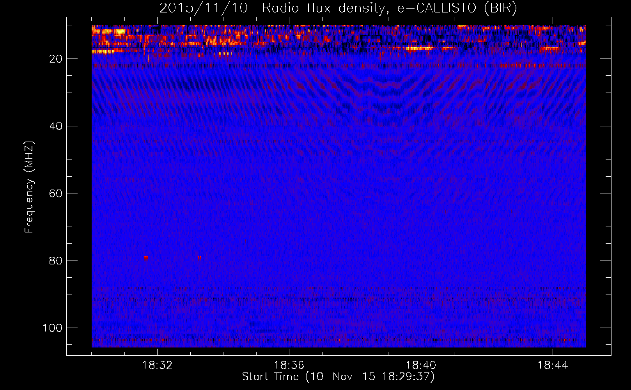Click the 80 MHz frequency tick label

(56, 261)
